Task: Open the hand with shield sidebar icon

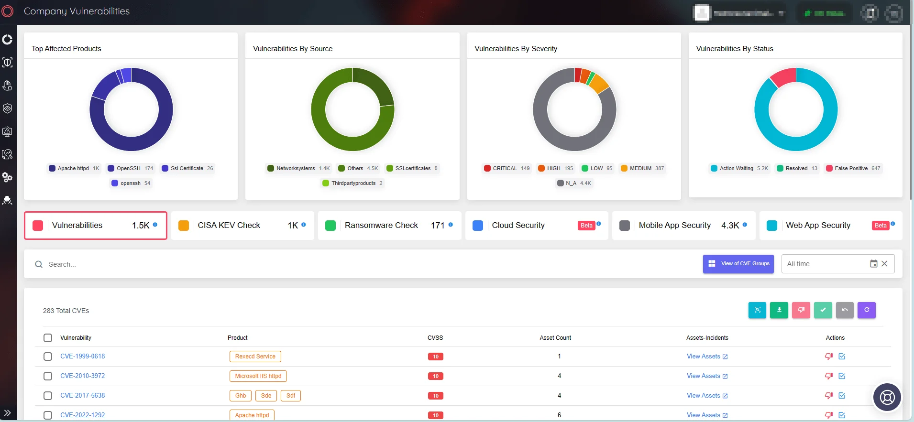Action: coord(8,86)
